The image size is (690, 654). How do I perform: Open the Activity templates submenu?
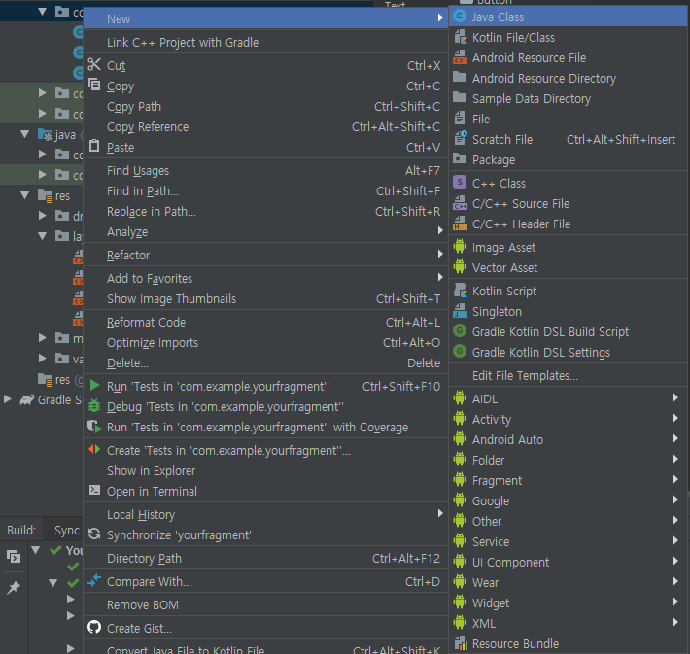(569, 419)
